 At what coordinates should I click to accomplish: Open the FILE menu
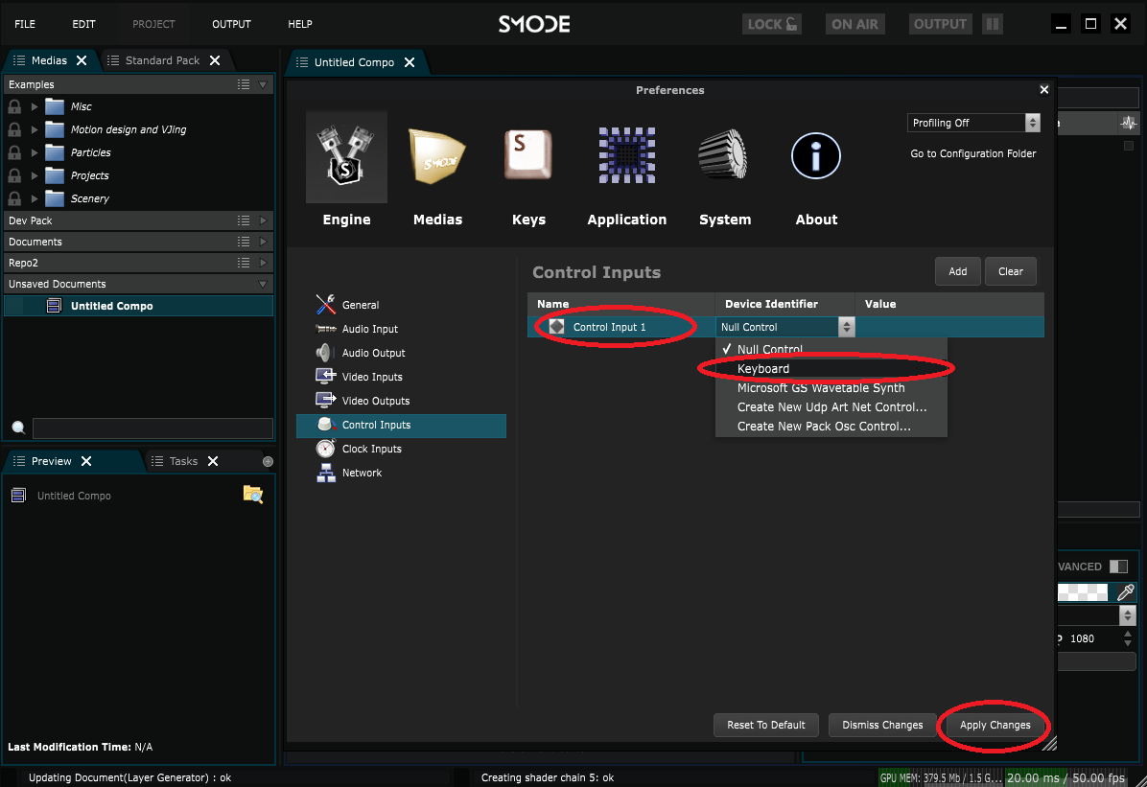coord(25,24)
